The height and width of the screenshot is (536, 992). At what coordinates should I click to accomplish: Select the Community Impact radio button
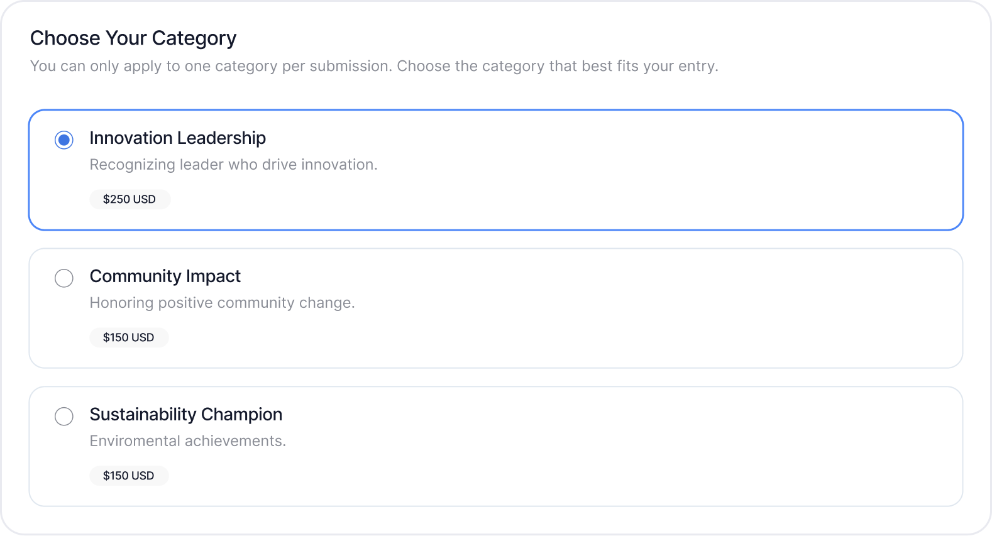63,278
